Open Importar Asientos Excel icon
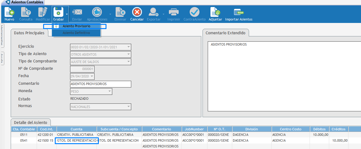Screen dimensions: 361x149 click(239, 13)
